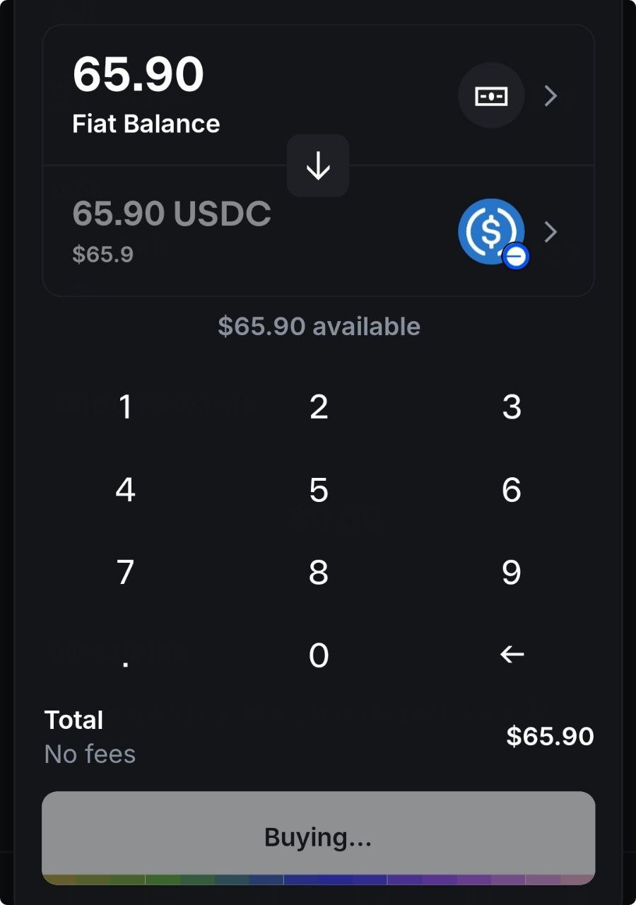Tap the 65.90 fiat amount field
The height and width of the screenshot is (905, 636).
click(x=139, y=76)
